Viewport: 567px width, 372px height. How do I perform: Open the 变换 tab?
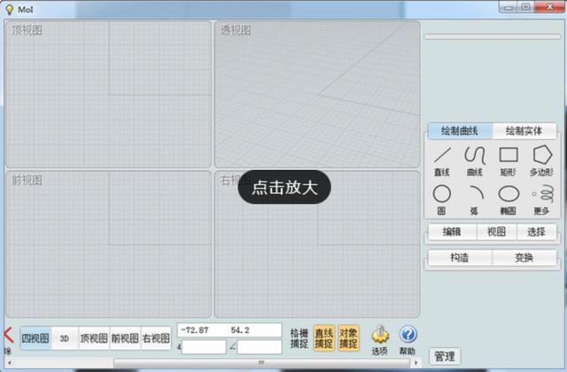click(524, 258)
